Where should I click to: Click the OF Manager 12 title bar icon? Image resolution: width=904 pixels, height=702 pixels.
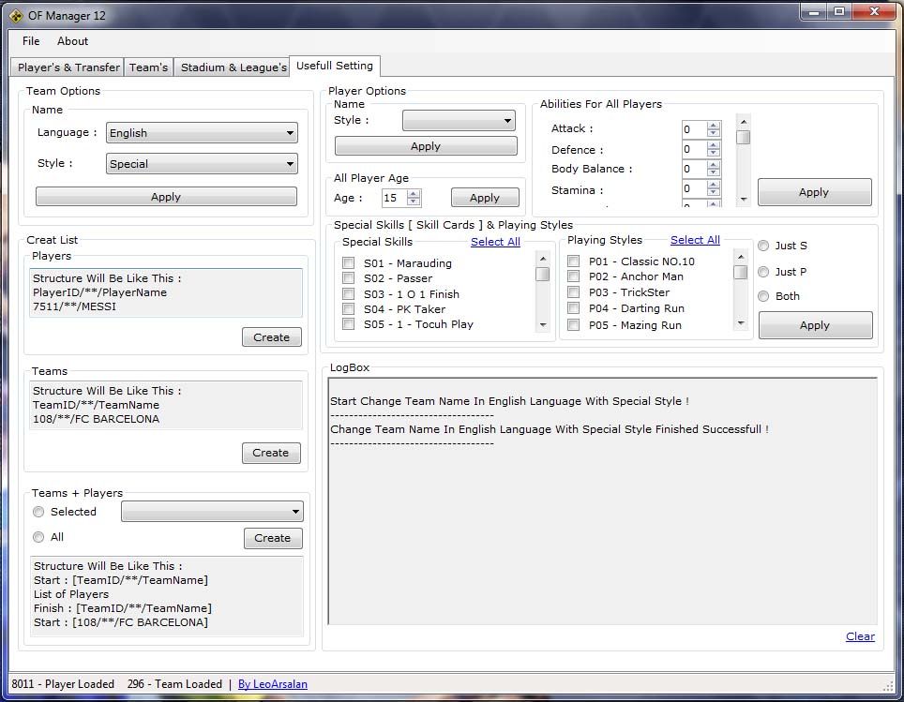coord(16,15)
